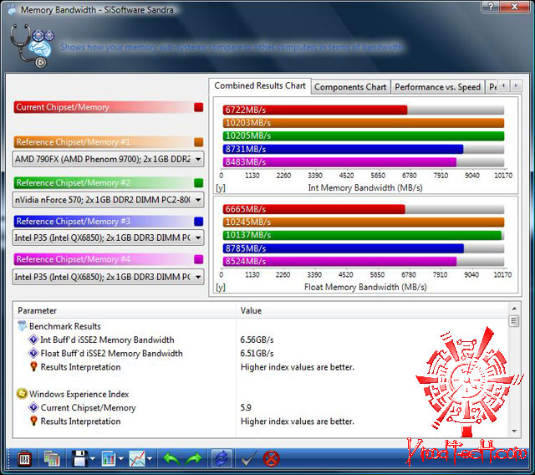
Task: Click the stethoscope brain header icon
Action: [x=32, y=46]
